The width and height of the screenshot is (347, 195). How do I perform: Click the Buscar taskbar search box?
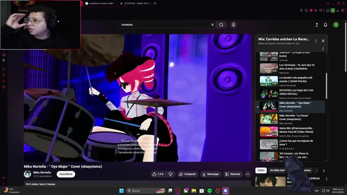click(x=146, y=191)
